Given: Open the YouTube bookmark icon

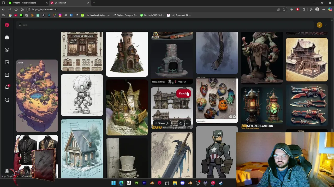Looking at the screenshot, I should click(x=16, y=15).
